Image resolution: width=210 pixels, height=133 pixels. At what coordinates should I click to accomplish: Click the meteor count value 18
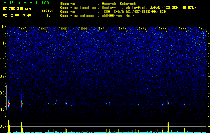tap(48, 15)
